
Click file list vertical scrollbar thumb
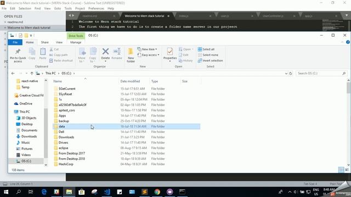(x=348, y=88)
